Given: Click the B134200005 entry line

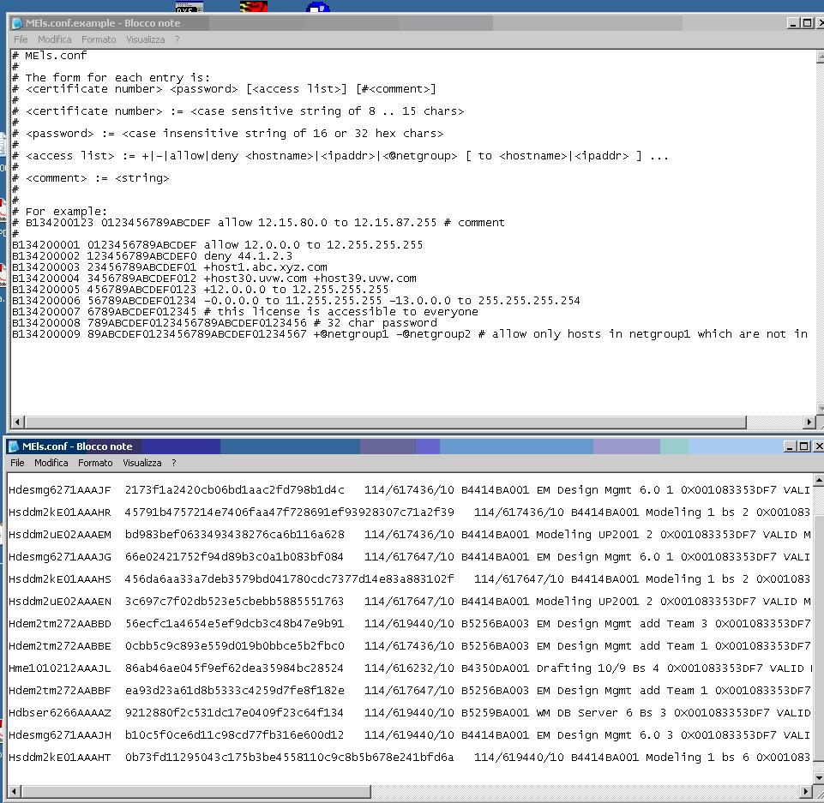Looking at the screenshot, I should pos(201,290).
